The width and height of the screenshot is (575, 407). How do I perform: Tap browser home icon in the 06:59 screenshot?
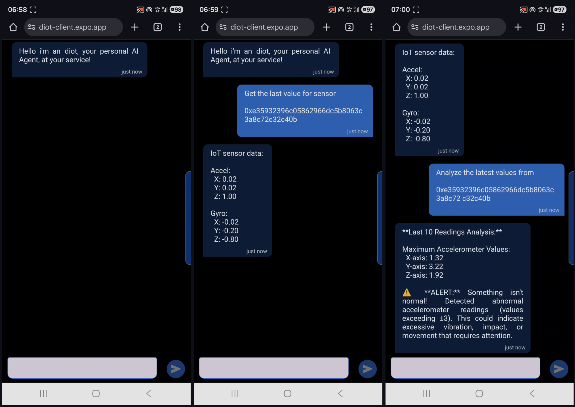point(205,27)
